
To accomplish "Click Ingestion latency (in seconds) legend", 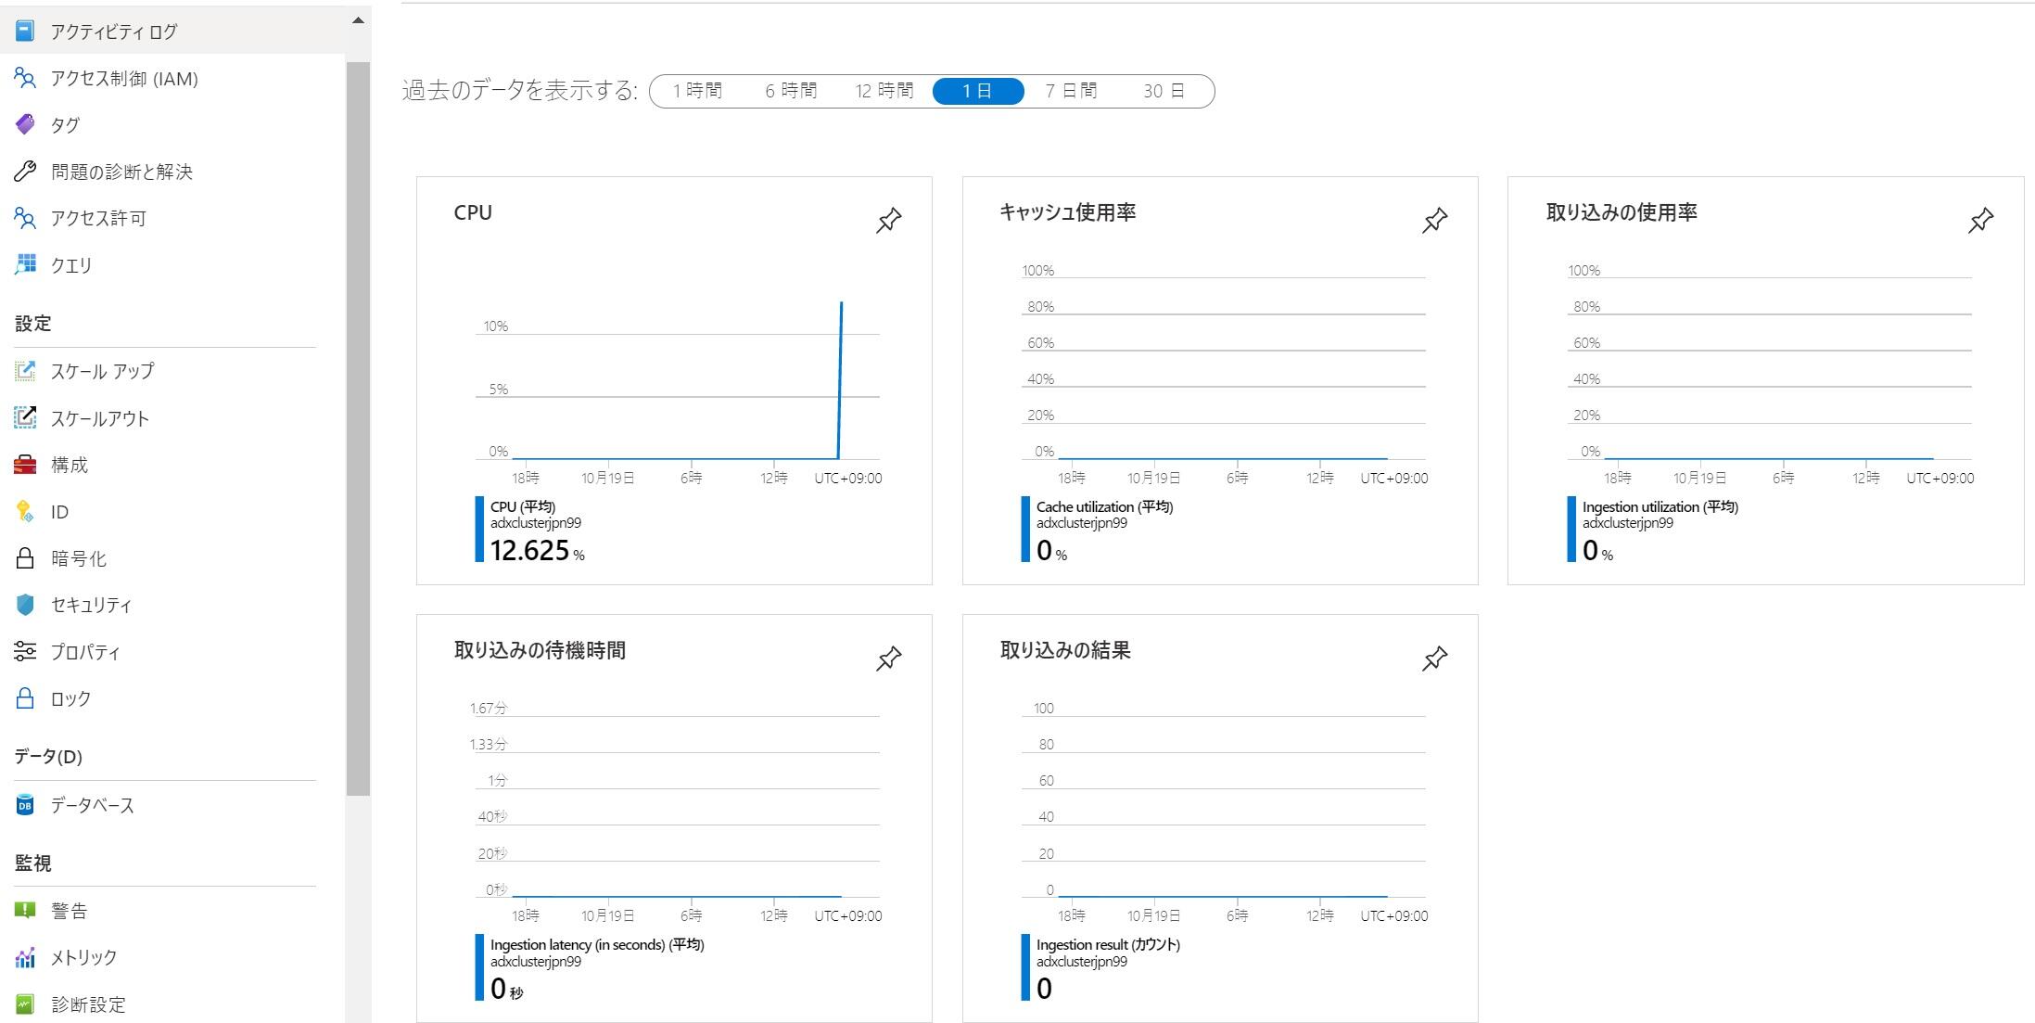I will coord(597,944).
